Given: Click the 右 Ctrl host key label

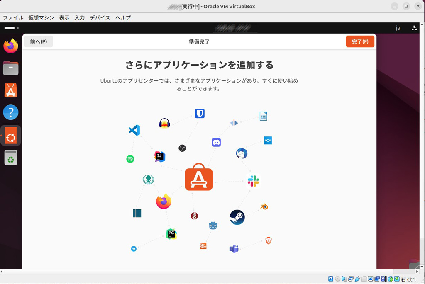Looking at the screenshot, I should tap(408, 279).
